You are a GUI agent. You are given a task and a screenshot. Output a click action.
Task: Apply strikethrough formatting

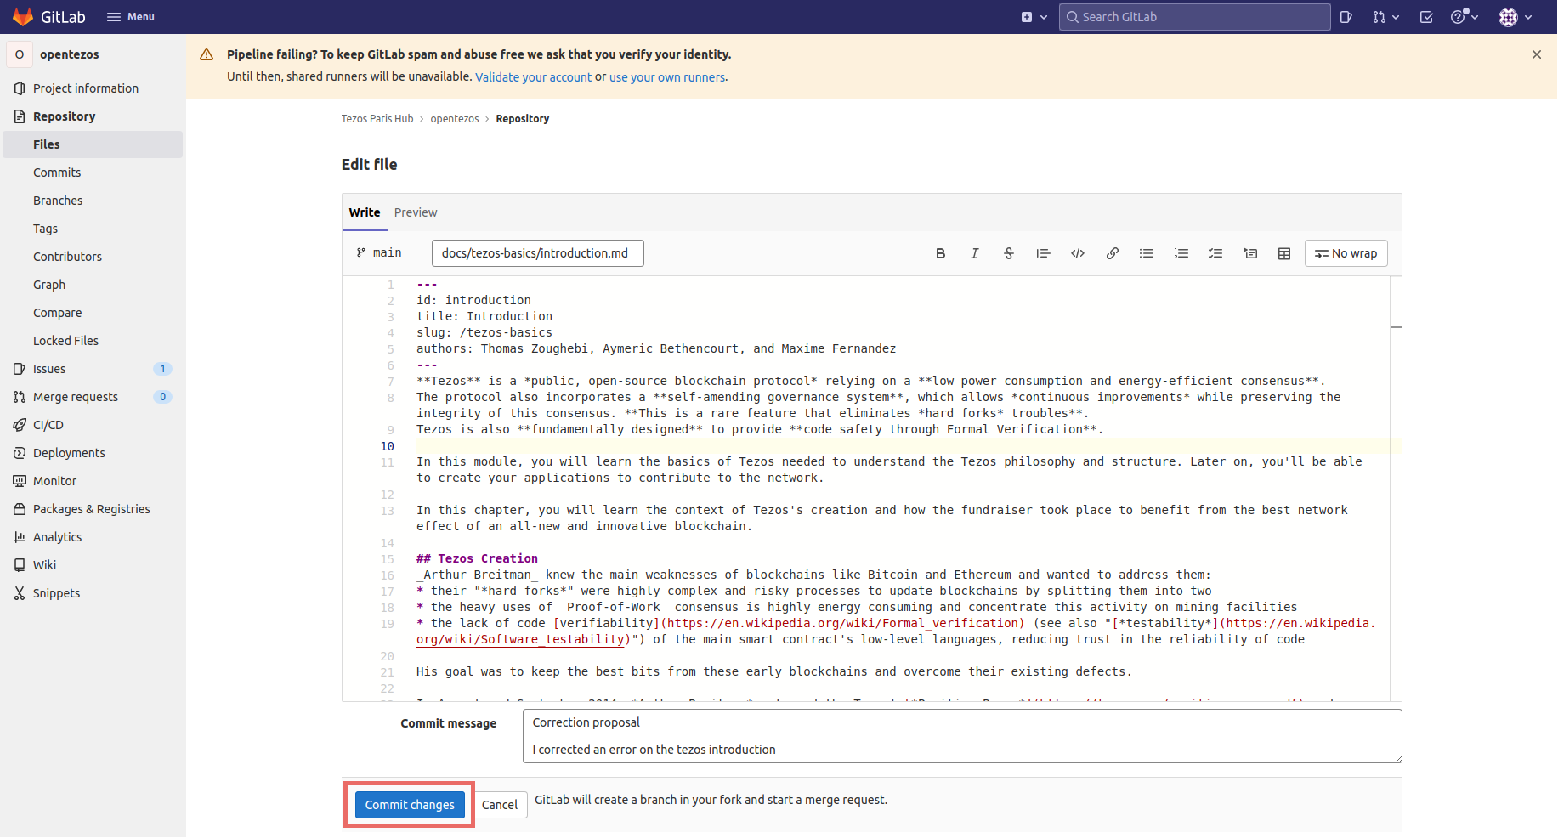click(x=1009, y=253)
